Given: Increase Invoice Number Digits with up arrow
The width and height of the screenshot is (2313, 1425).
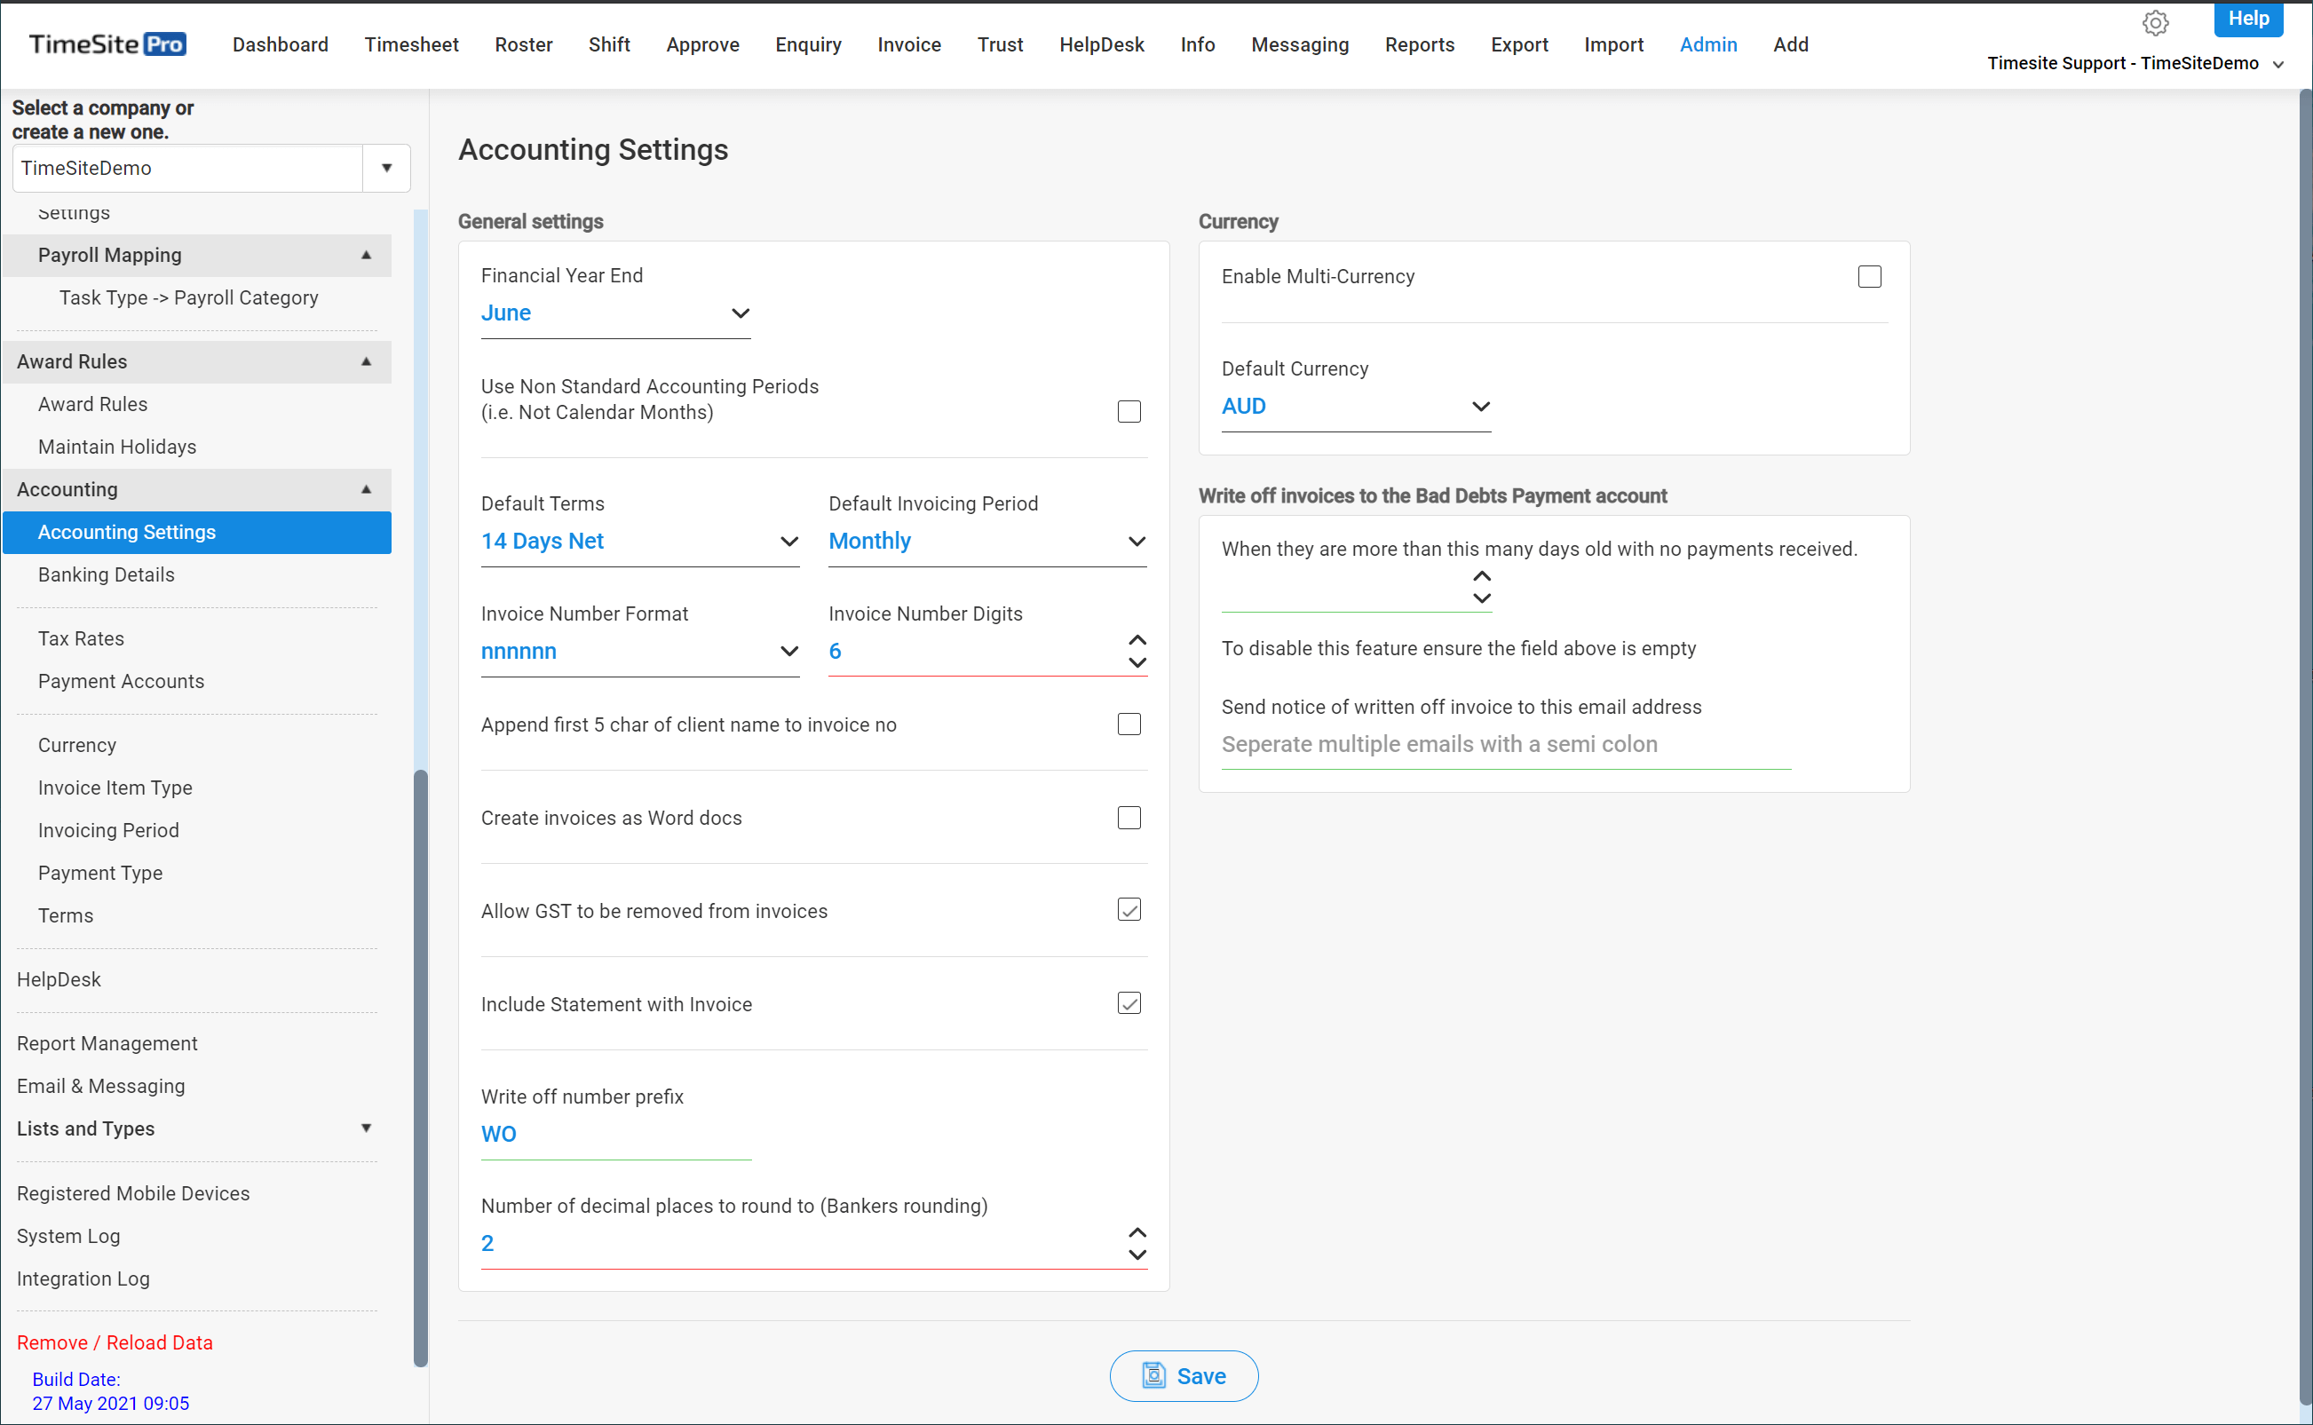Looking at the screenshot, I should tap(1137, 640).
